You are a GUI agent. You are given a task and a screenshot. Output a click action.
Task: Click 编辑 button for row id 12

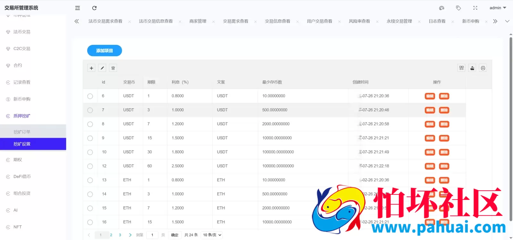click(430, 166)
